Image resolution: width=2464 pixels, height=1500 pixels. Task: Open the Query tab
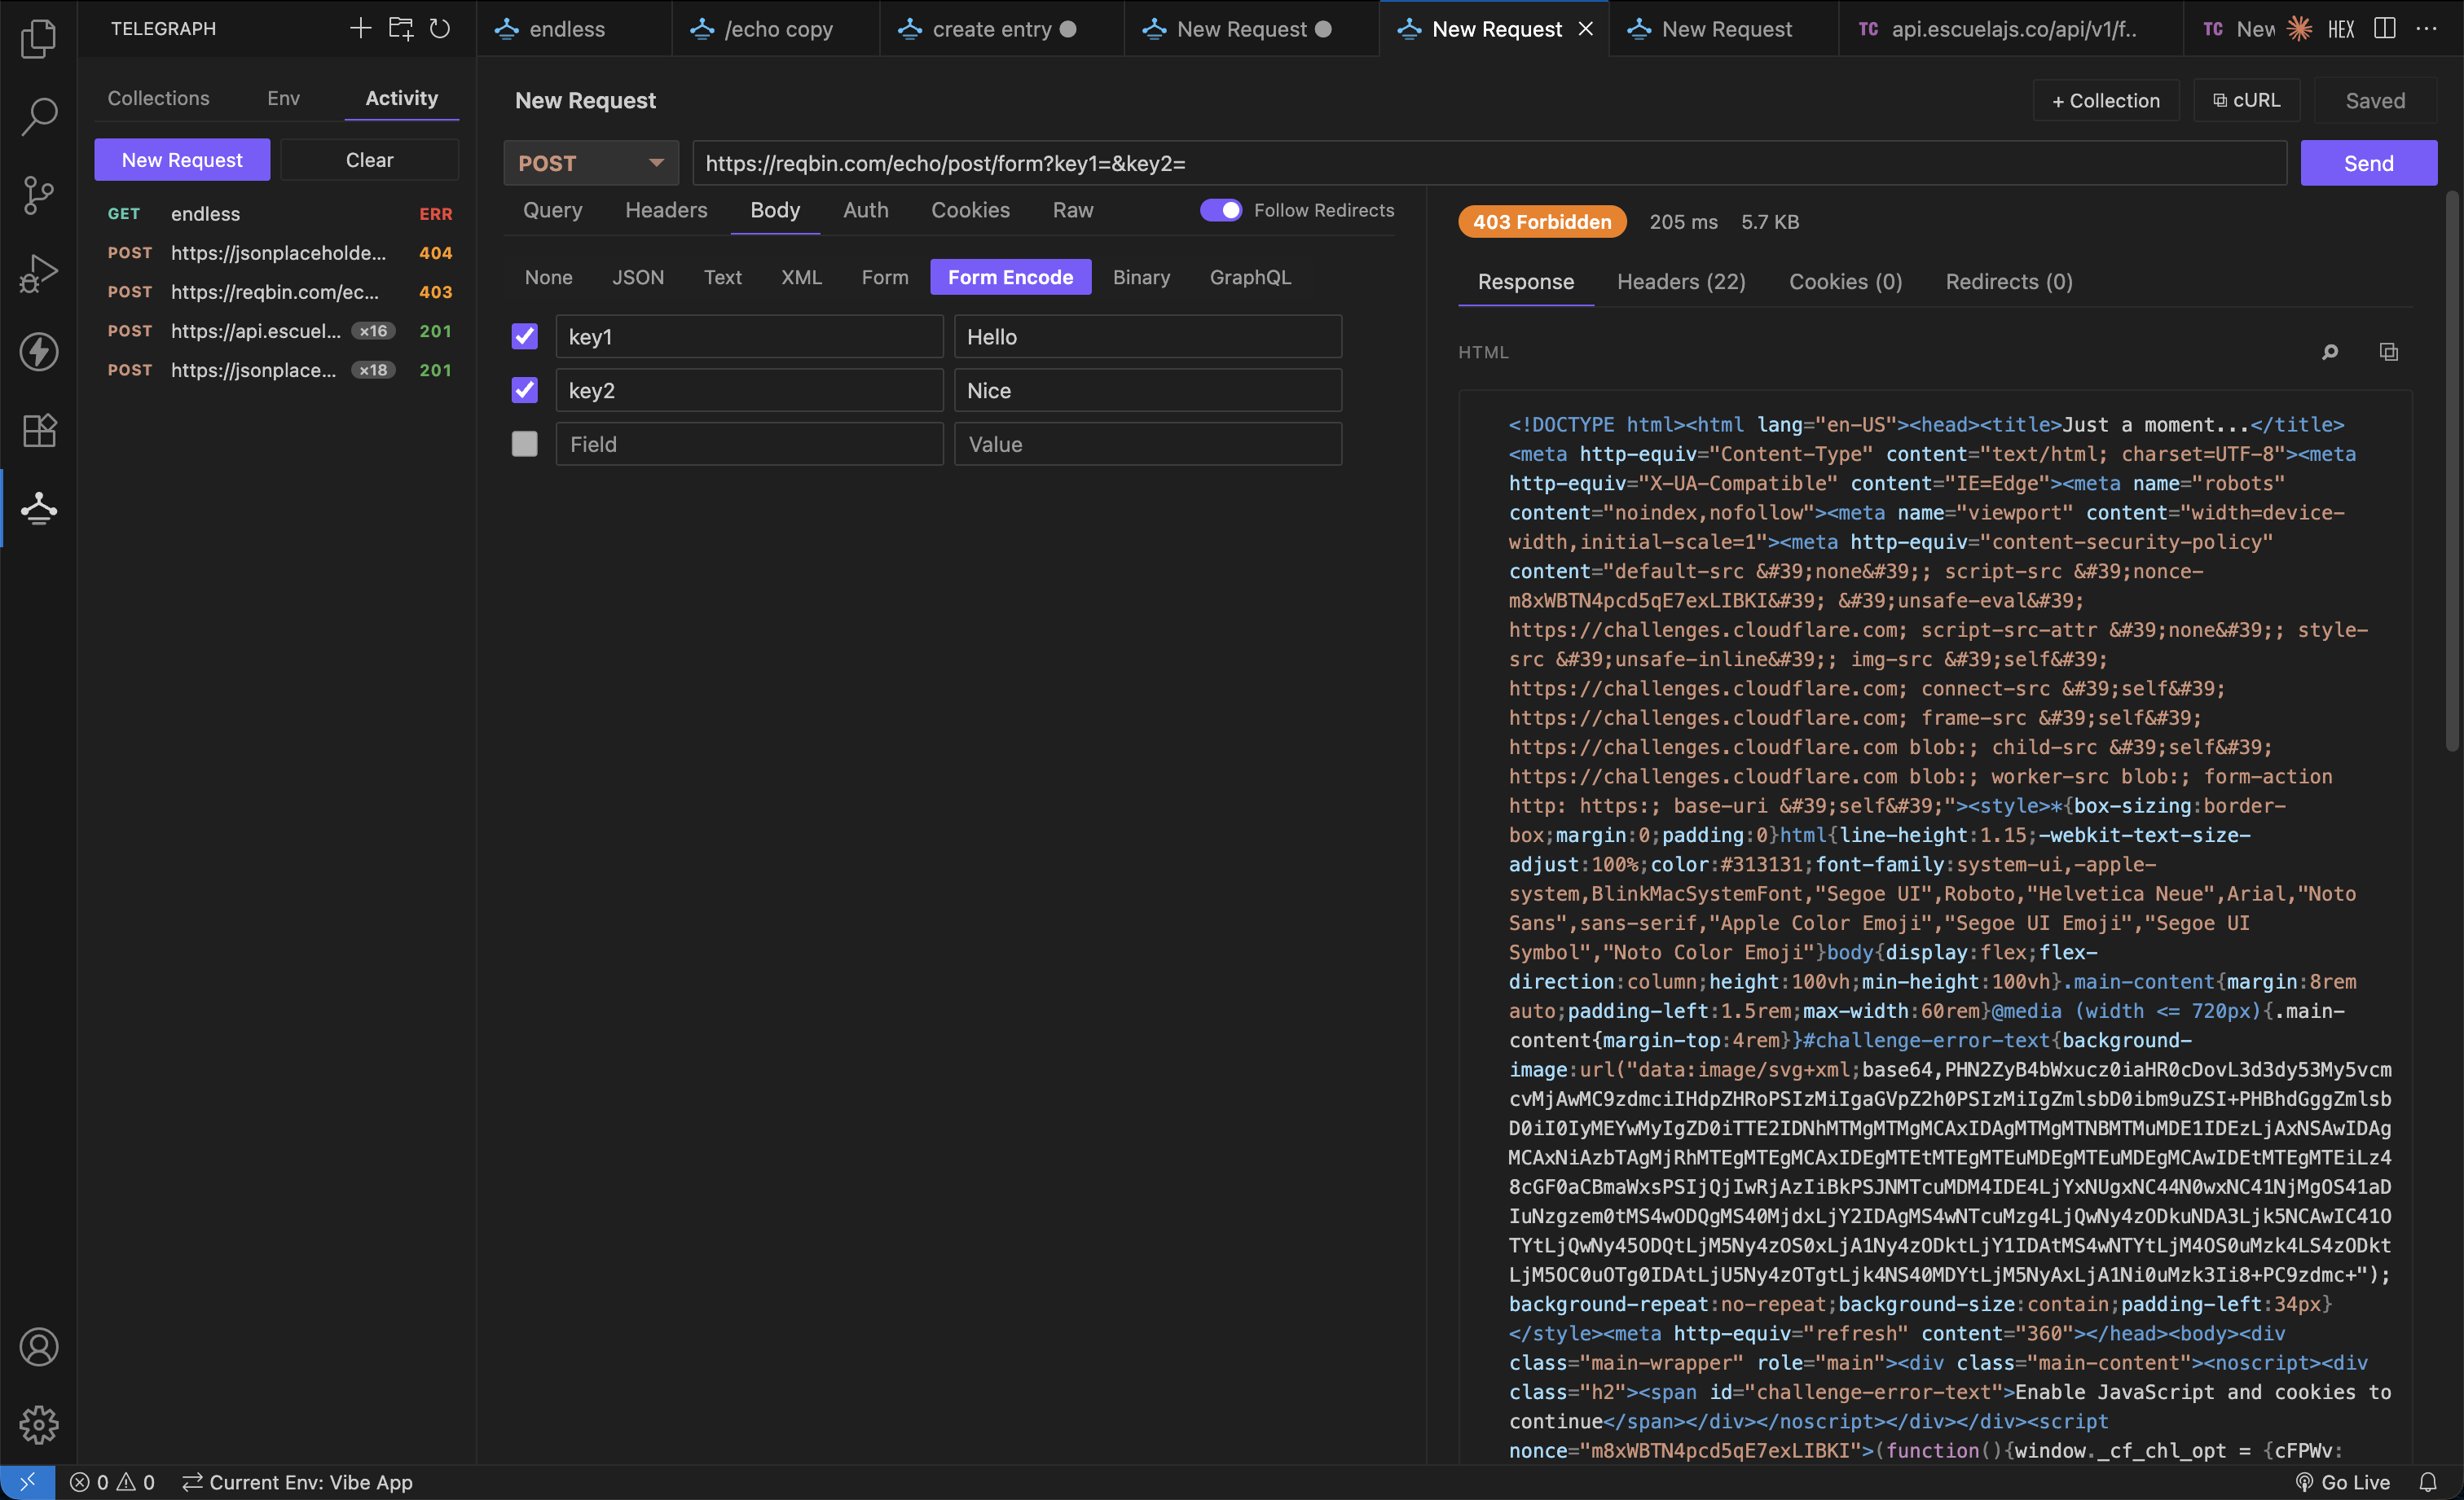coord(552,210)
